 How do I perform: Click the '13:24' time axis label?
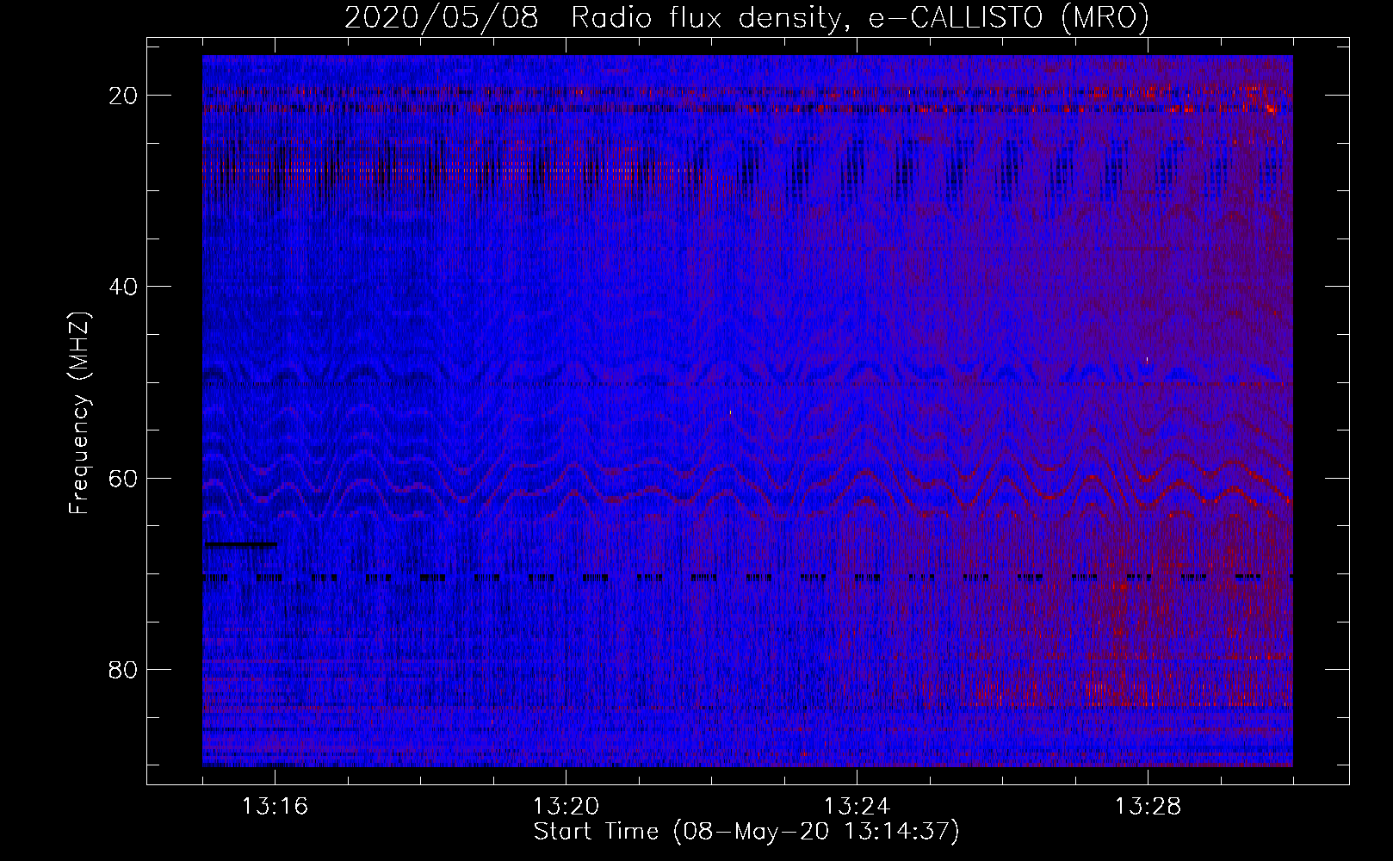pos(857,807)
